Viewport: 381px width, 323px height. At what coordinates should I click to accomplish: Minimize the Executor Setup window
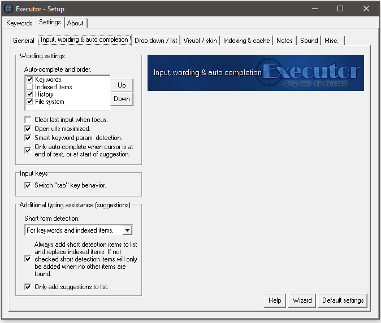tap(315, 8)
